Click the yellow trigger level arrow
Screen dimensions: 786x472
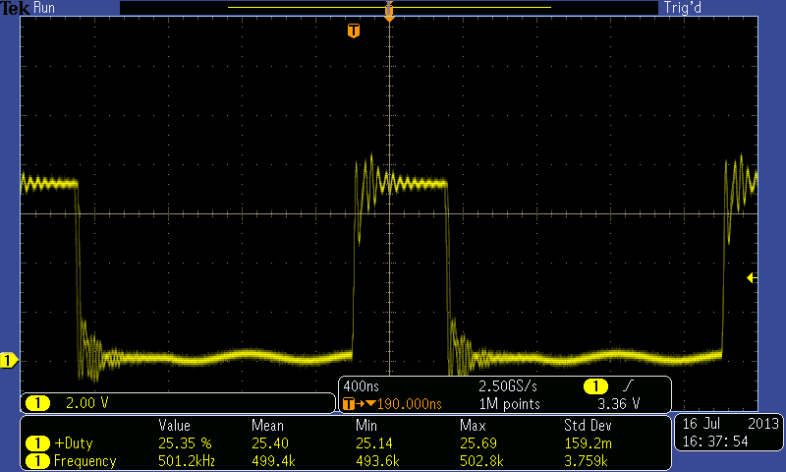tap(752, 277)
